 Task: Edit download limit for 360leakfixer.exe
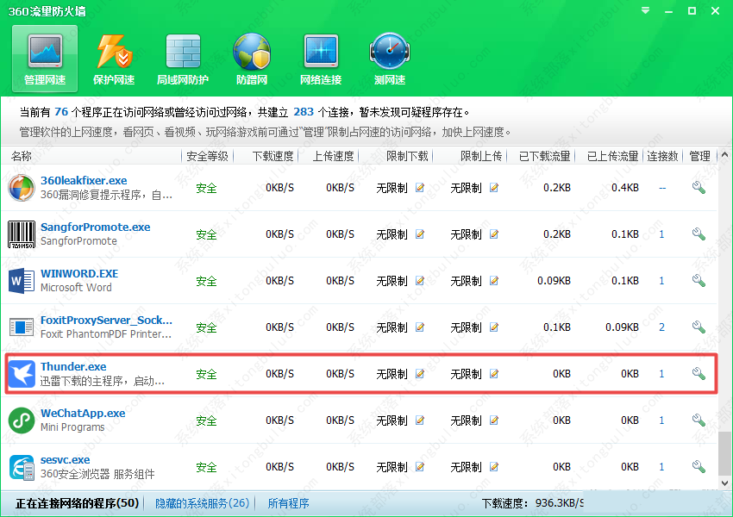click(420, 188)
